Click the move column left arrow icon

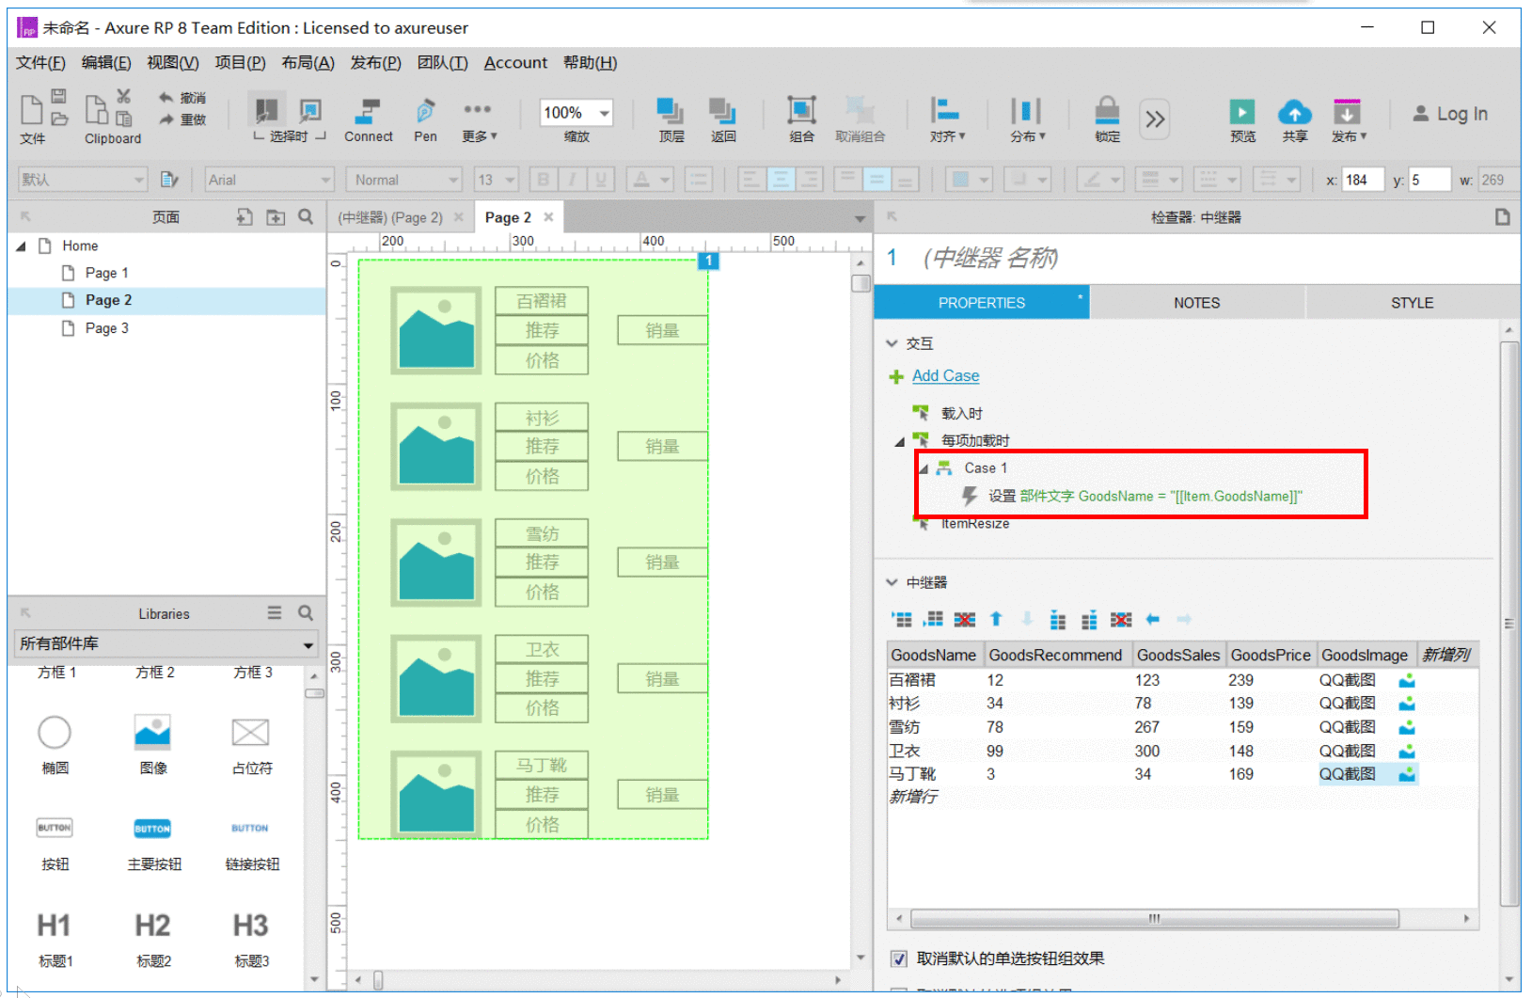click(1153, 619)
